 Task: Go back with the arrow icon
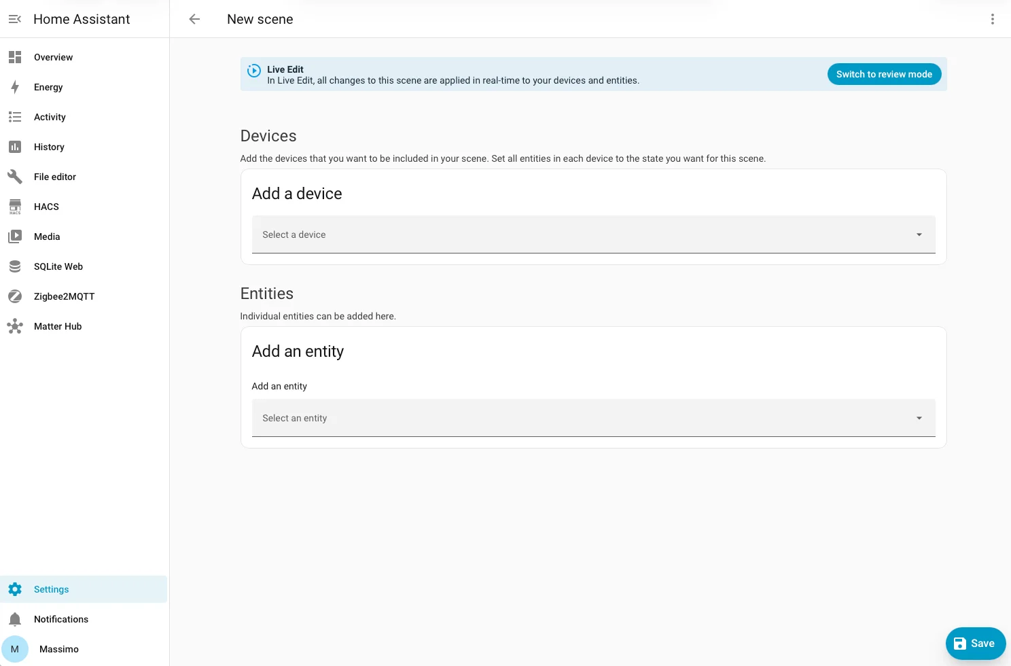194,19
